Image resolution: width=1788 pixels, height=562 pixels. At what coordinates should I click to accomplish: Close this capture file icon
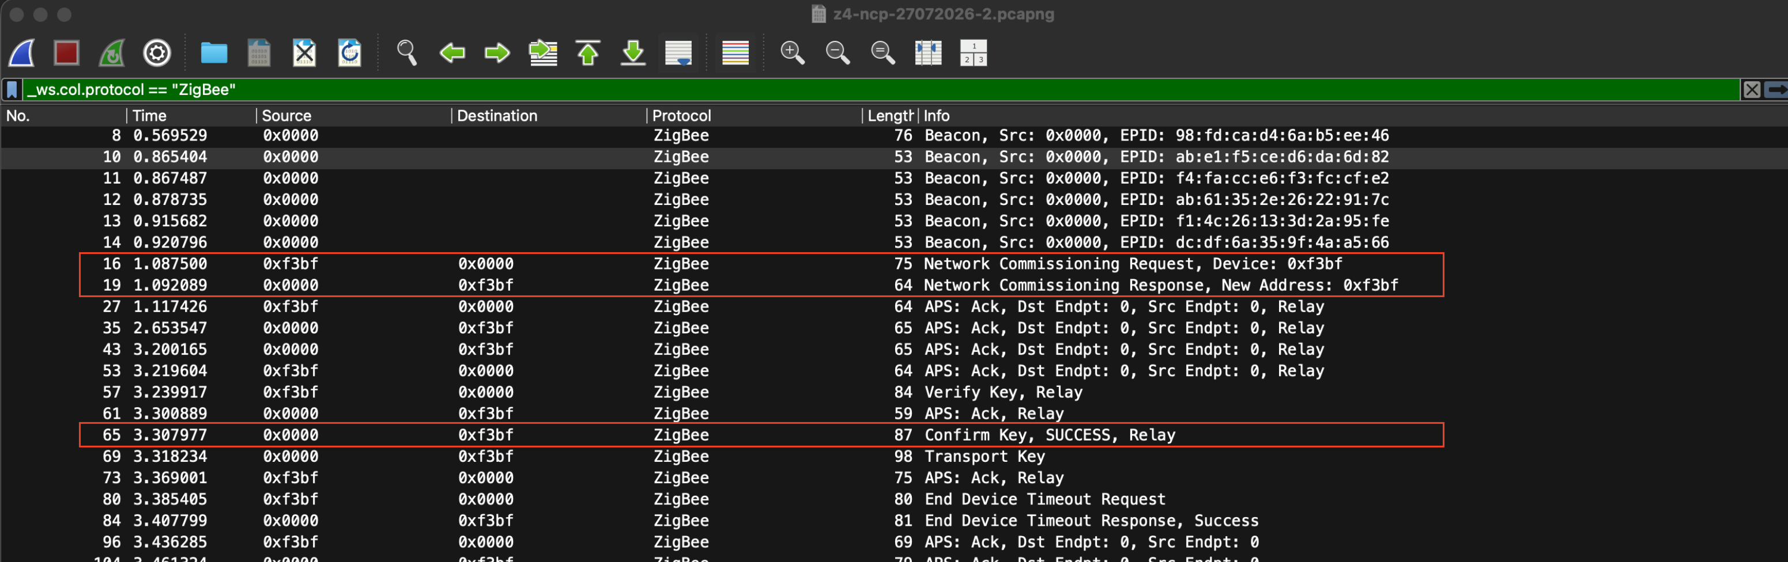point(304,52)
